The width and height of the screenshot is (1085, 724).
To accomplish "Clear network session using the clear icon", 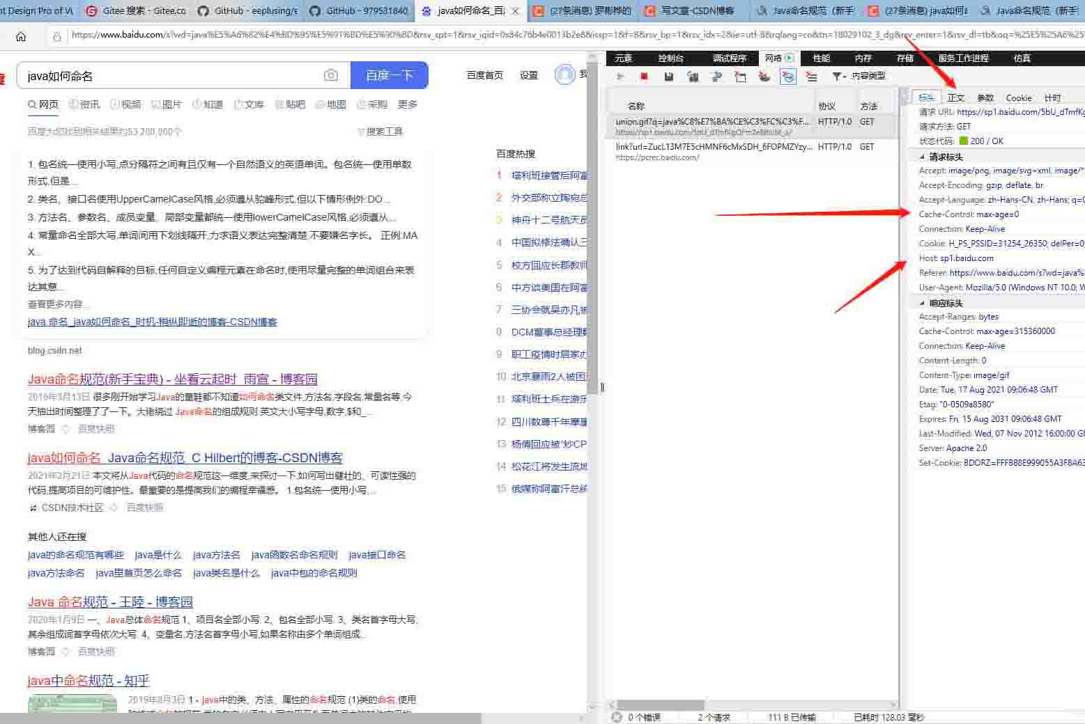I will point(693,77).
